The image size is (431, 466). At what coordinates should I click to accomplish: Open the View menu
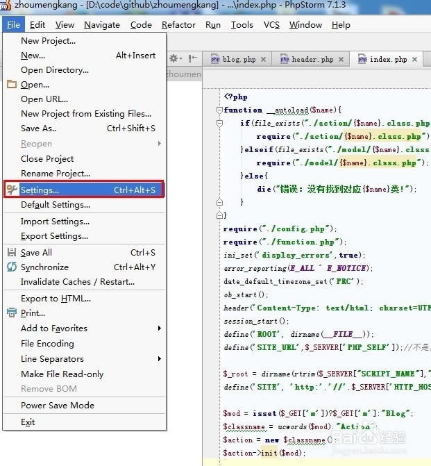tap(65, 25)
